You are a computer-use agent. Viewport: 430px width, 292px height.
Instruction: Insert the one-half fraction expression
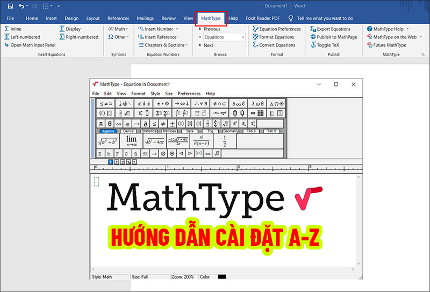(225, 141)
